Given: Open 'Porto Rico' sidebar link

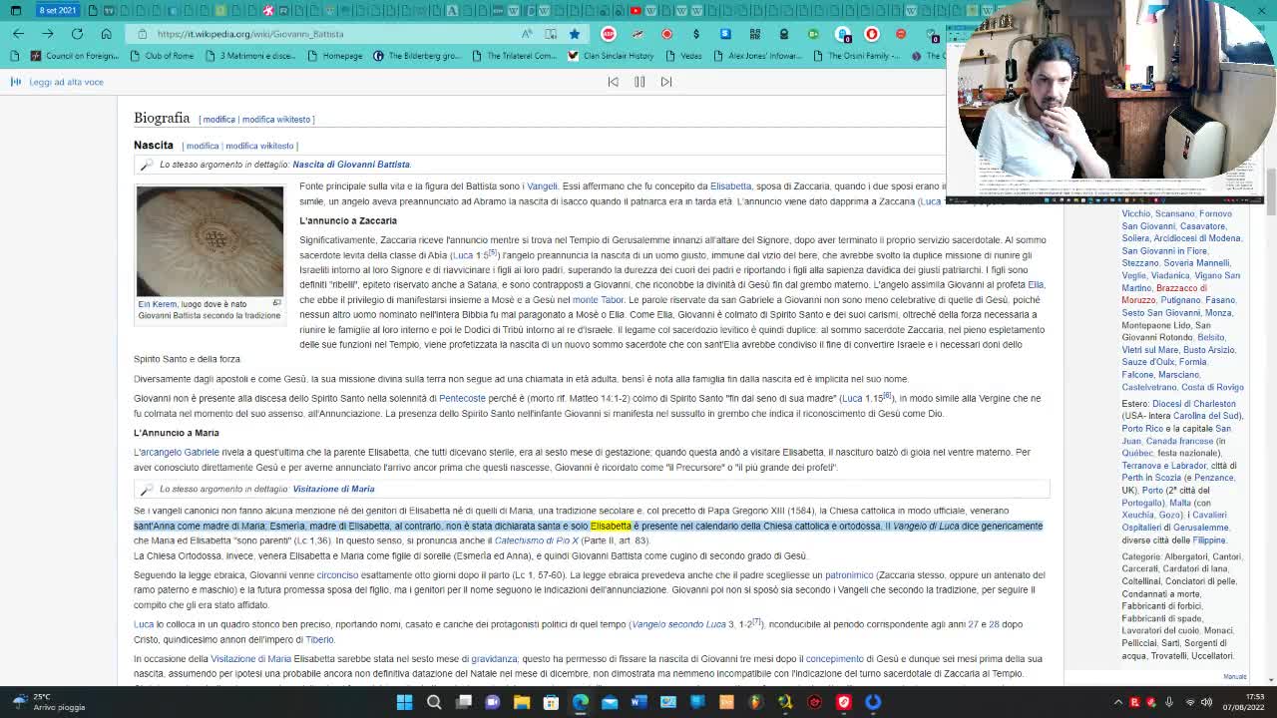Looking at the screenshot, I should 1142,429.
